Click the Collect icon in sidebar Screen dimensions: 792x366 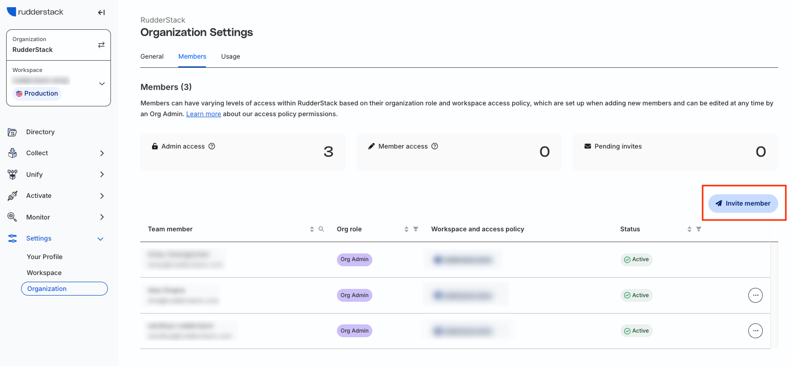click(x=12, y=153)
